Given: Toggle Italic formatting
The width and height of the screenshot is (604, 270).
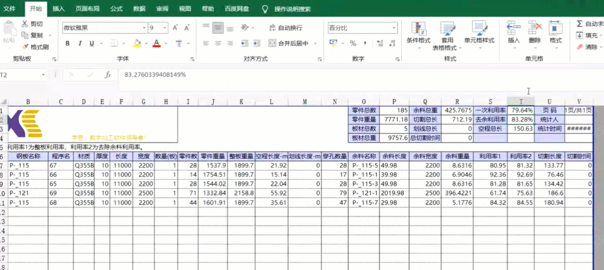Looking at the screenshot, I should pyautogui.click(x=80, y=43).
